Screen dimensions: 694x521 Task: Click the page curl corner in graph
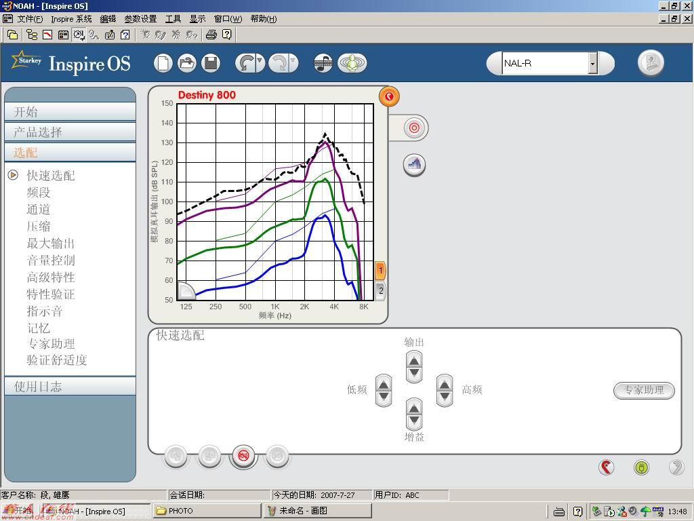coord(186,290)
